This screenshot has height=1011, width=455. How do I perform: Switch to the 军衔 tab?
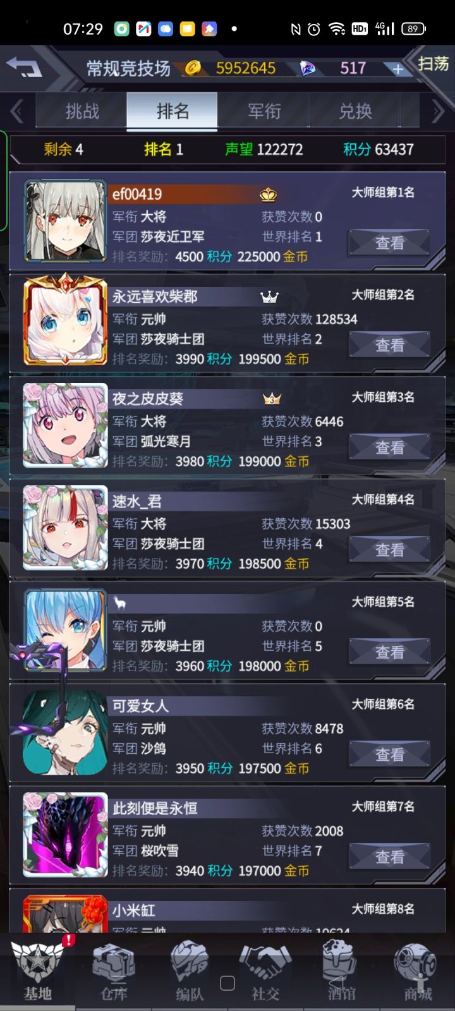click(264, 111)
